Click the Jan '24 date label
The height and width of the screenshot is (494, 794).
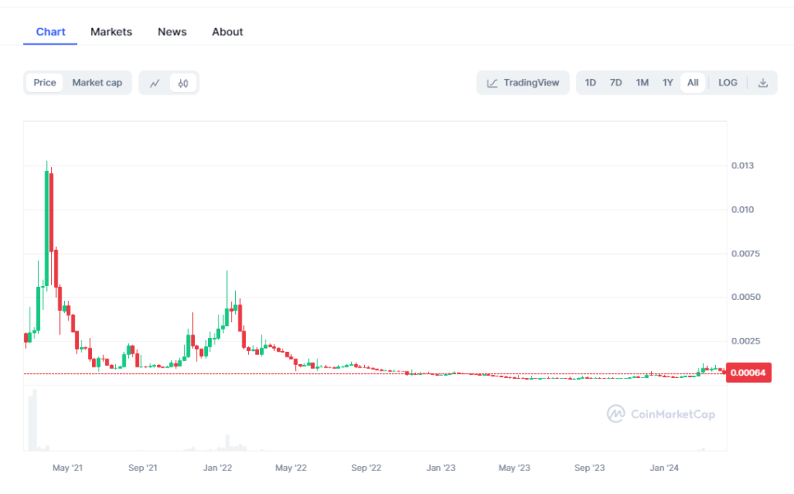pos(664,468)
